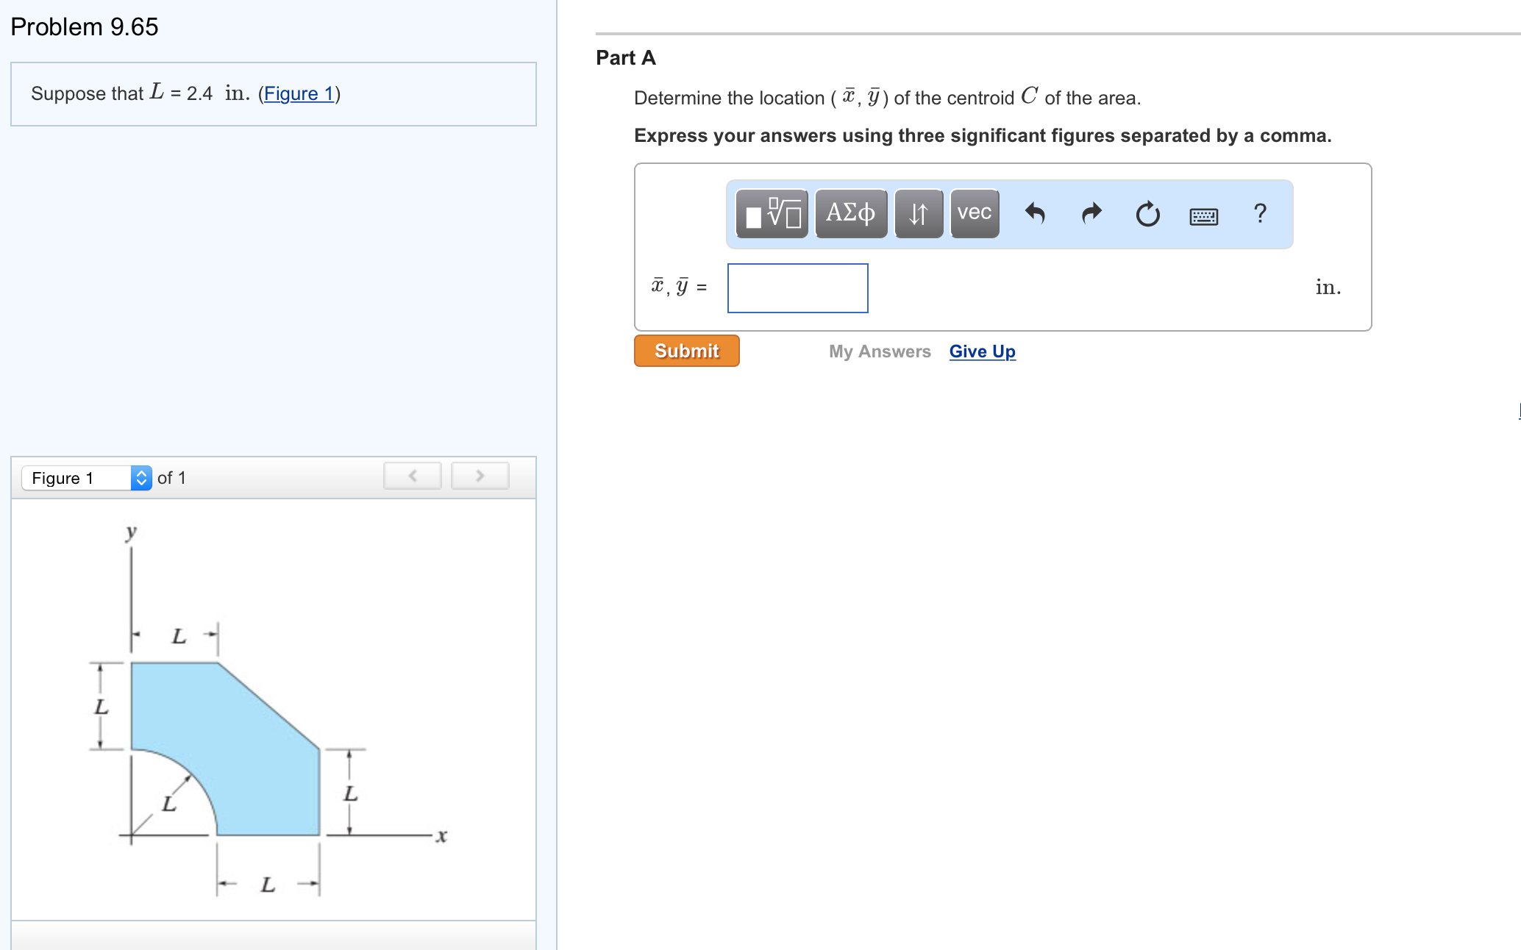Click the My Answers label
The image size is (1521, 950).
coord(880,351)
